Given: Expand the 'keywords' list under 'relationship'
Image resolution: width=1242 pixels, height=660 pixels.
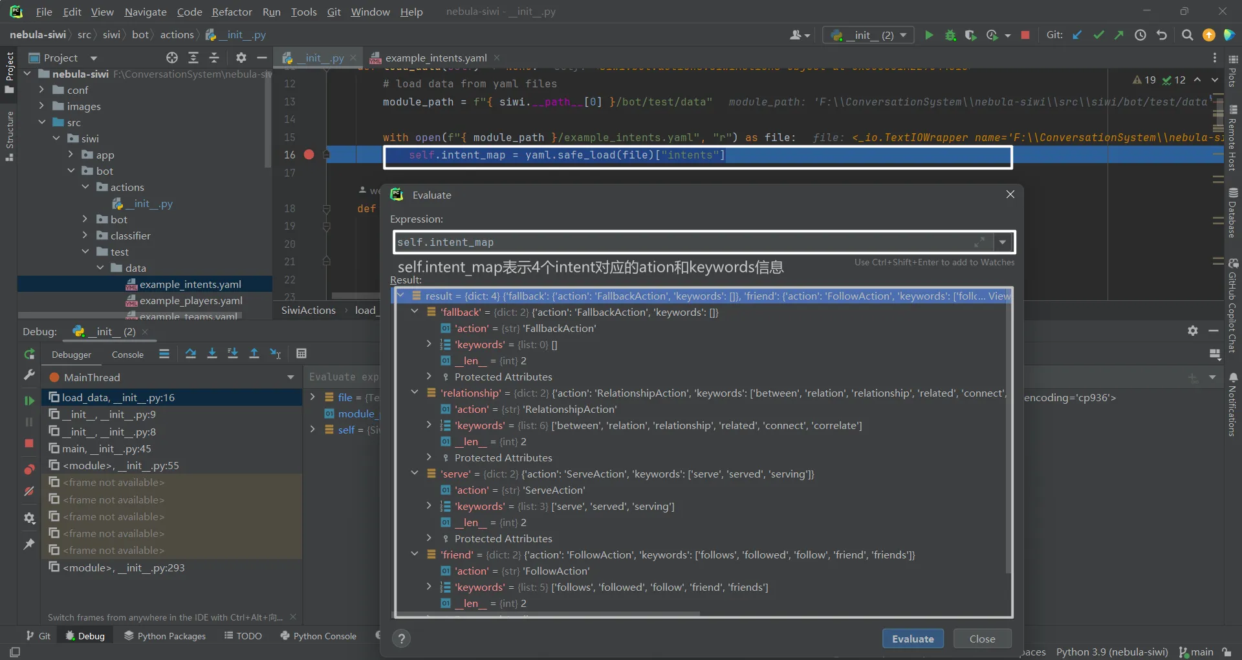Looking at the screenshot, I should click(x=429, y=425).
